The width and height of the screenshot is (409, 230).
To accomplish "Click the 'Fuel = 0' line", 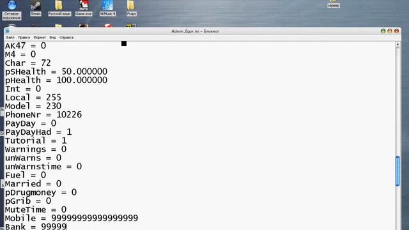I will [26, 175].
